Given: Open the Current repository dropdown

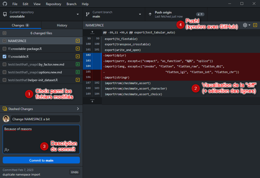Looking at the screenshot, I should [x=41, y=14].
